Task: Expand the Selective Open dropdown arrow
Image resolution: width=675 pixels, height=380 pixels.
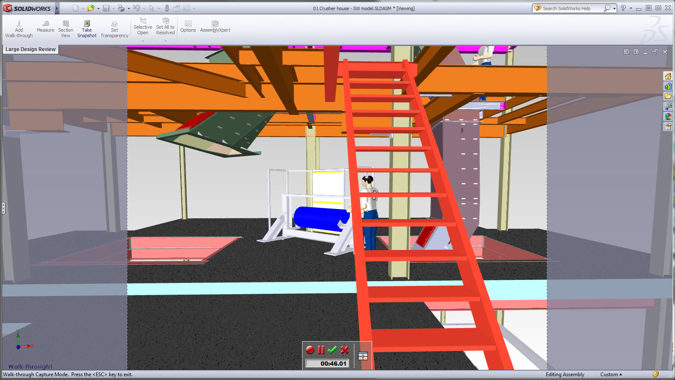Action: (x=143, y=41)
